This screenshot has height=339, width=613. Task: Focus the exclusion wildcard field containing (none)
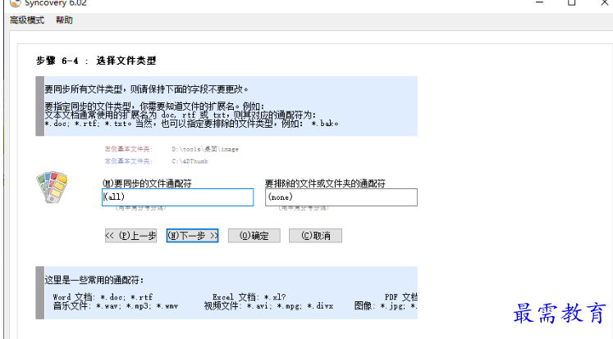point(341,197)
